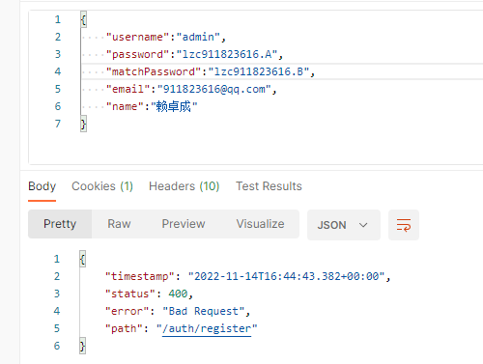The height and width of the screenshot is (364, 483).
Task: Click the "Bad Request" error value
Action: (204, 311)
